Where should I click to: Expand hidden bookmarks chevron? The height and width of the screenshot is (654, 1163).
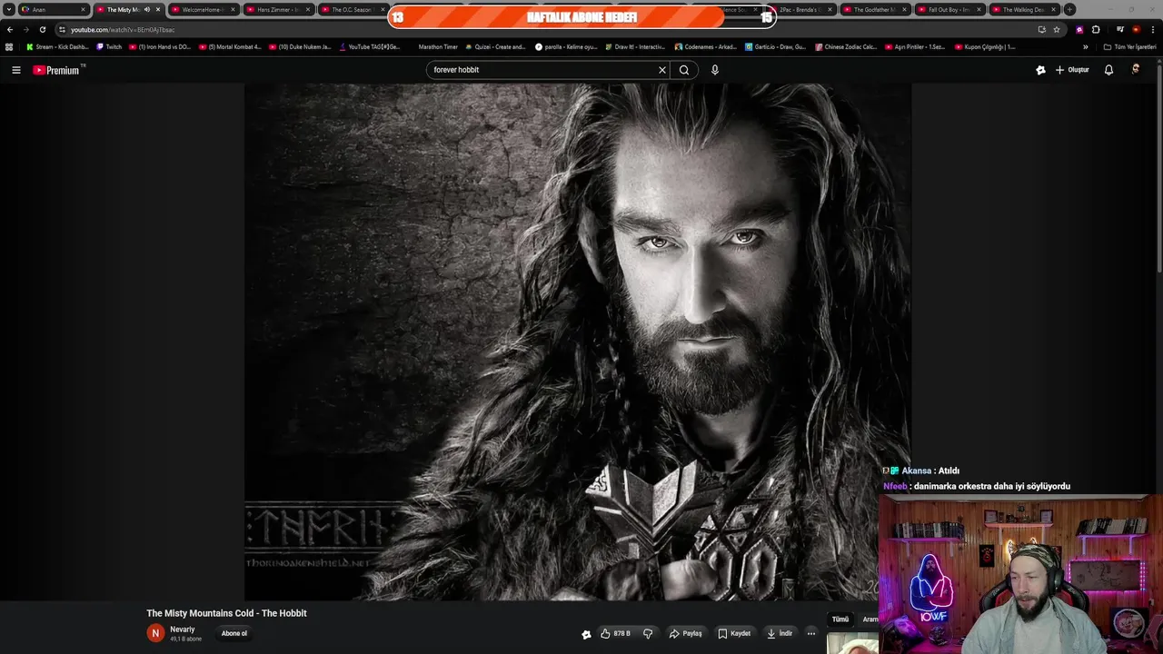pos(1085,46)
